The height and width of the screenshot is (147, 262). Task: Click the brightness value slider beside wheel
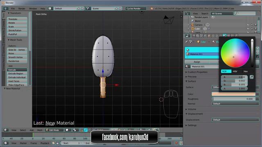coord(252,53)
